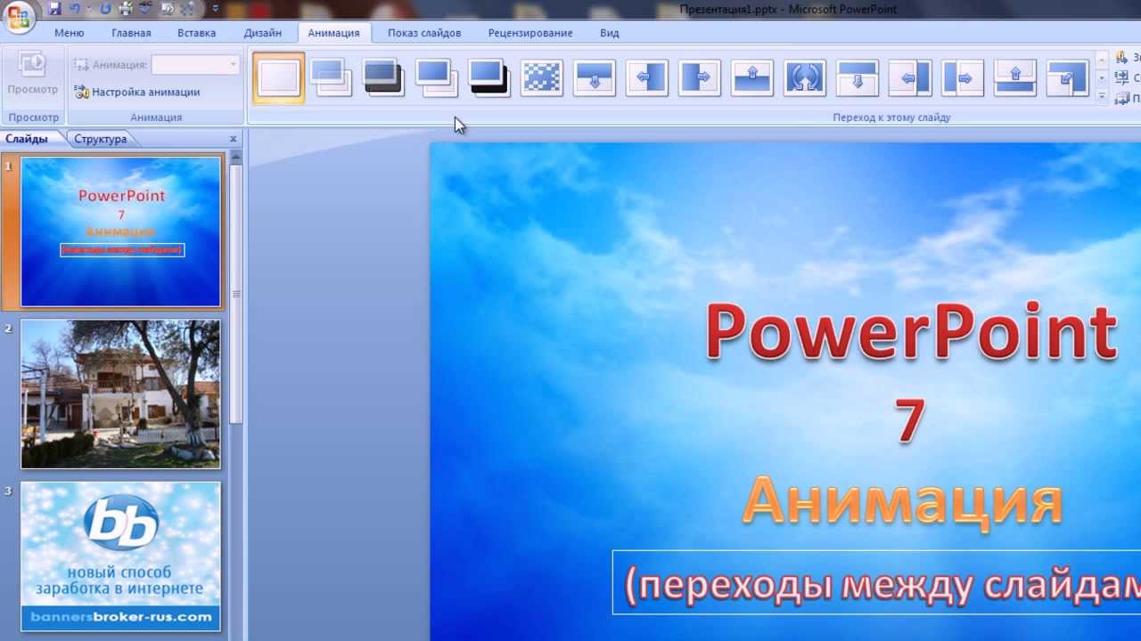Apply the Push Up transition

point(1015,77)
